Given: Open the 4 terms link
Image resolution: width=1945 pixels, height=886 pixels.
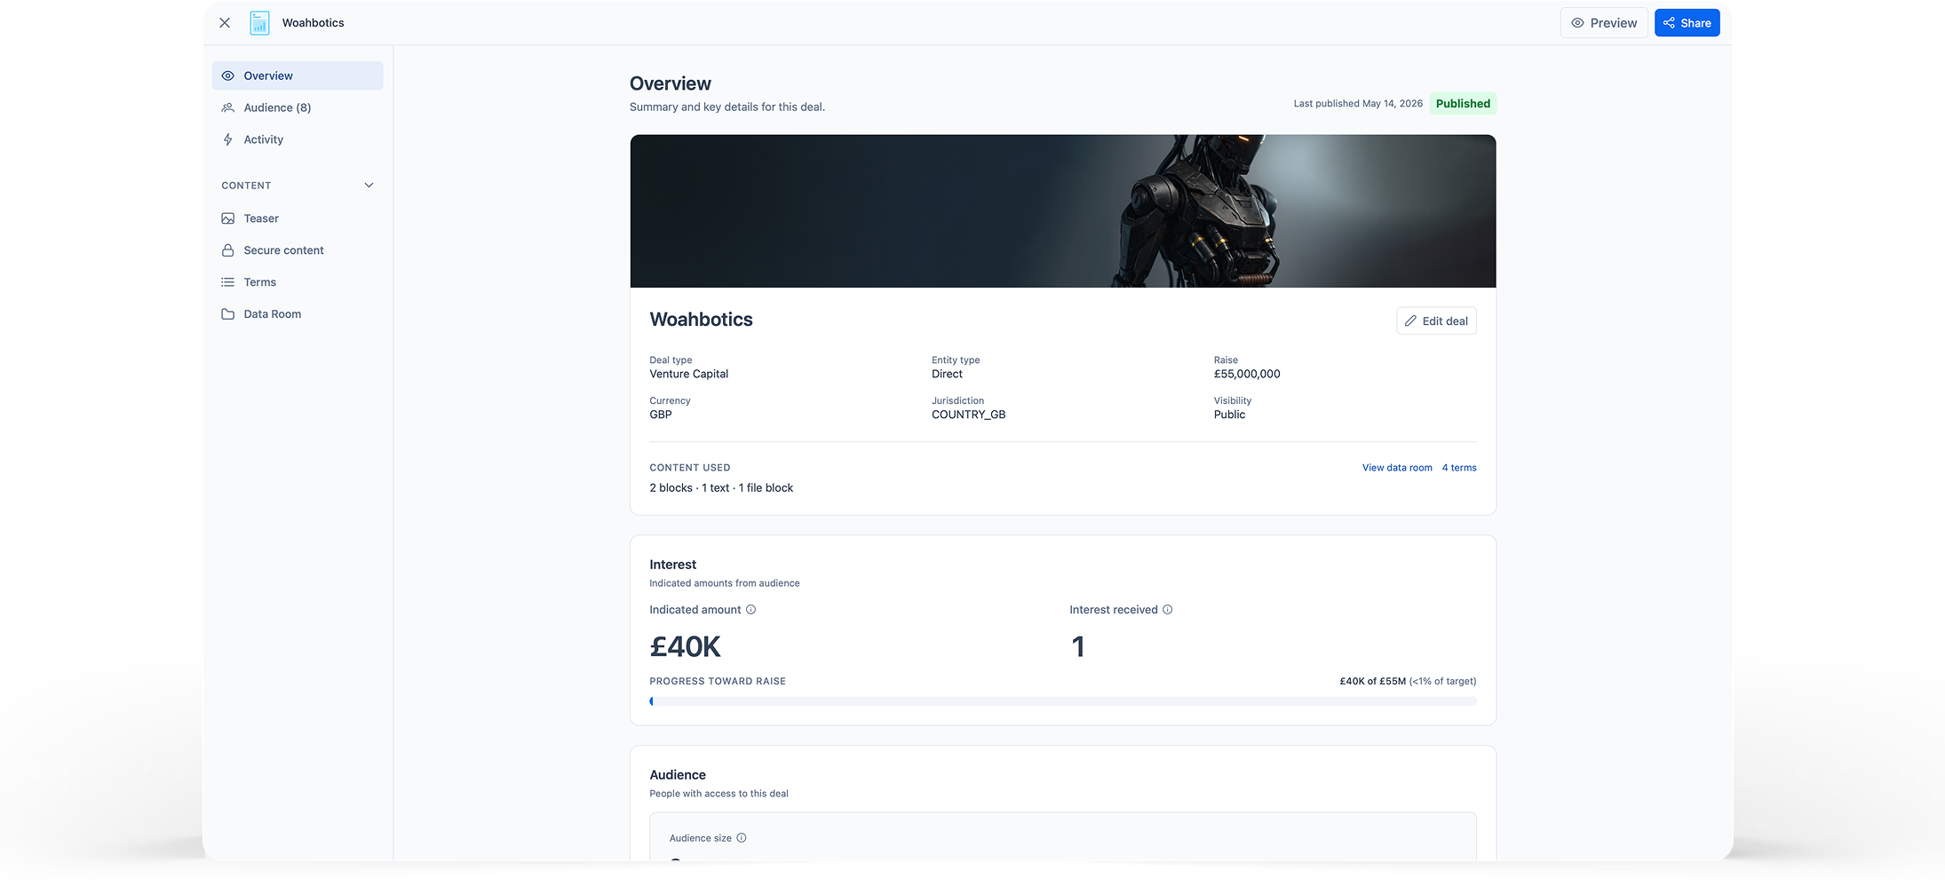Looking at the screenshot, I should [x=1459, y=468].
